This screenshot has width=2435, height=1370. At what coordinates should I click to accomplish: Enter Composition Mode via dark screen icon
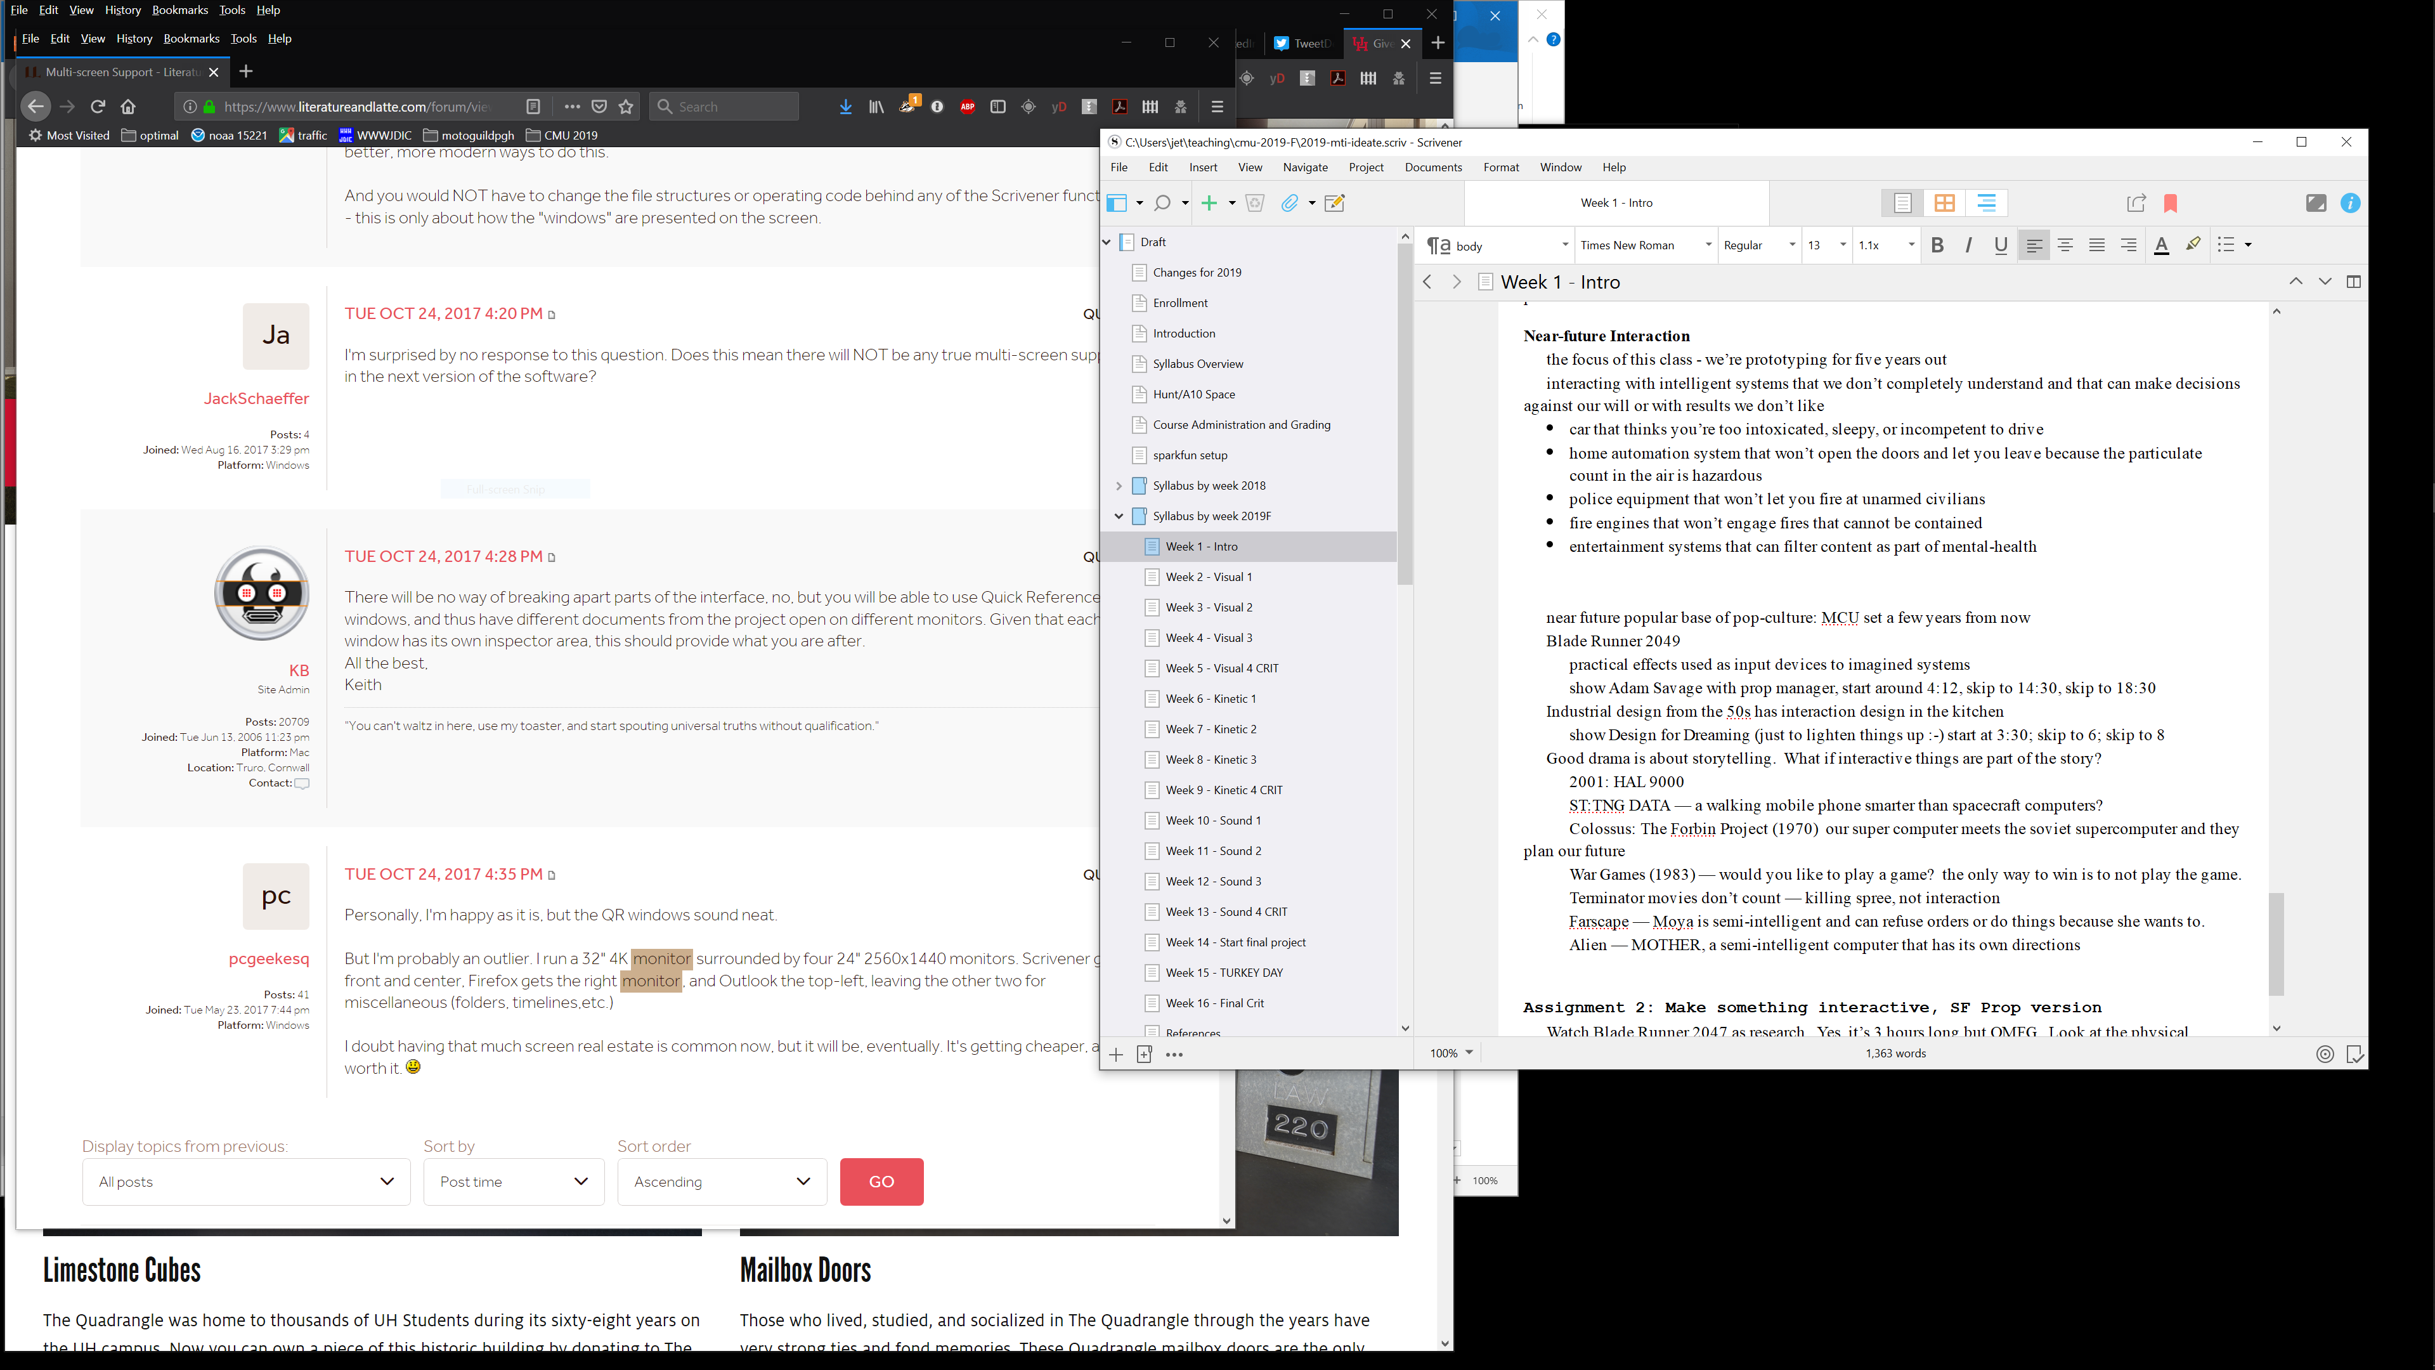(2316, 203)
